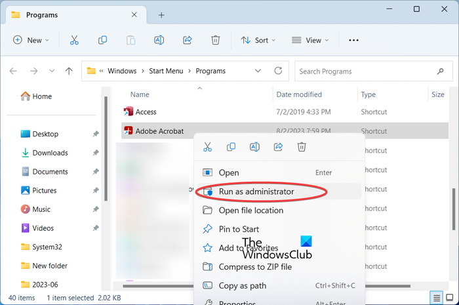Screen dimensions: 459x305
Task: Click the Rename icon in the toolbar
Action: point(159,40)
